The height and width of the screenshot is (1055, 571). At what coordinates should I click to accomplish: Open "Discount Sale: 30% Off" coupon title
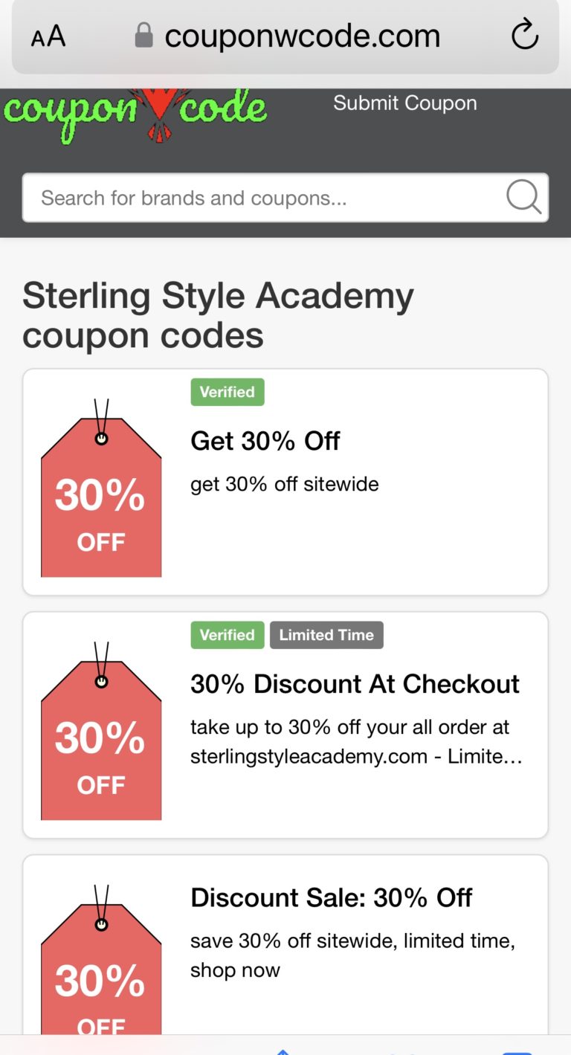pos(331,897)
